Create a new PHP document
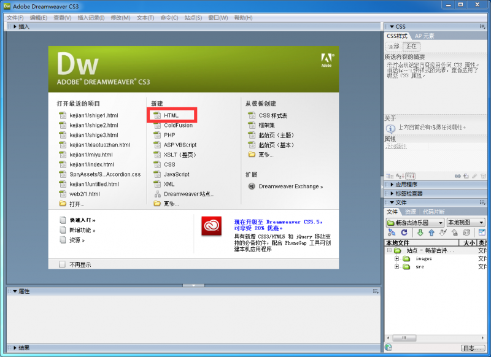Screen dimensions: 491x357 (169, 135)
